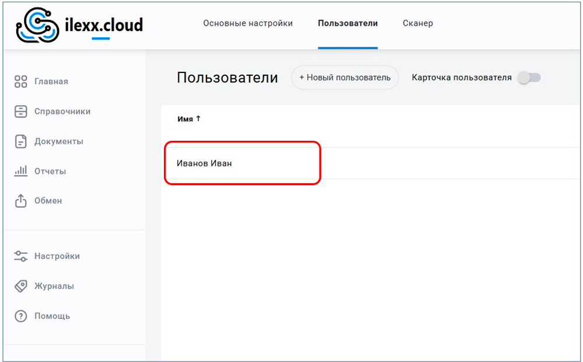This screenshot has width=583, height=362.
Task: Select the Пользователи tab in top navigation
Action: pos(347,23)
